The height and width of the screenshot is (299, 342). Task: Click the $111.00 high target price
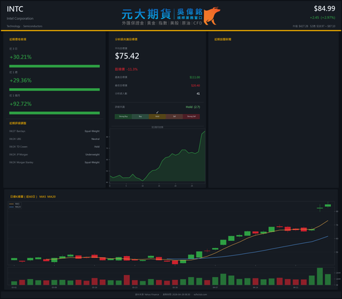[195, 77]
